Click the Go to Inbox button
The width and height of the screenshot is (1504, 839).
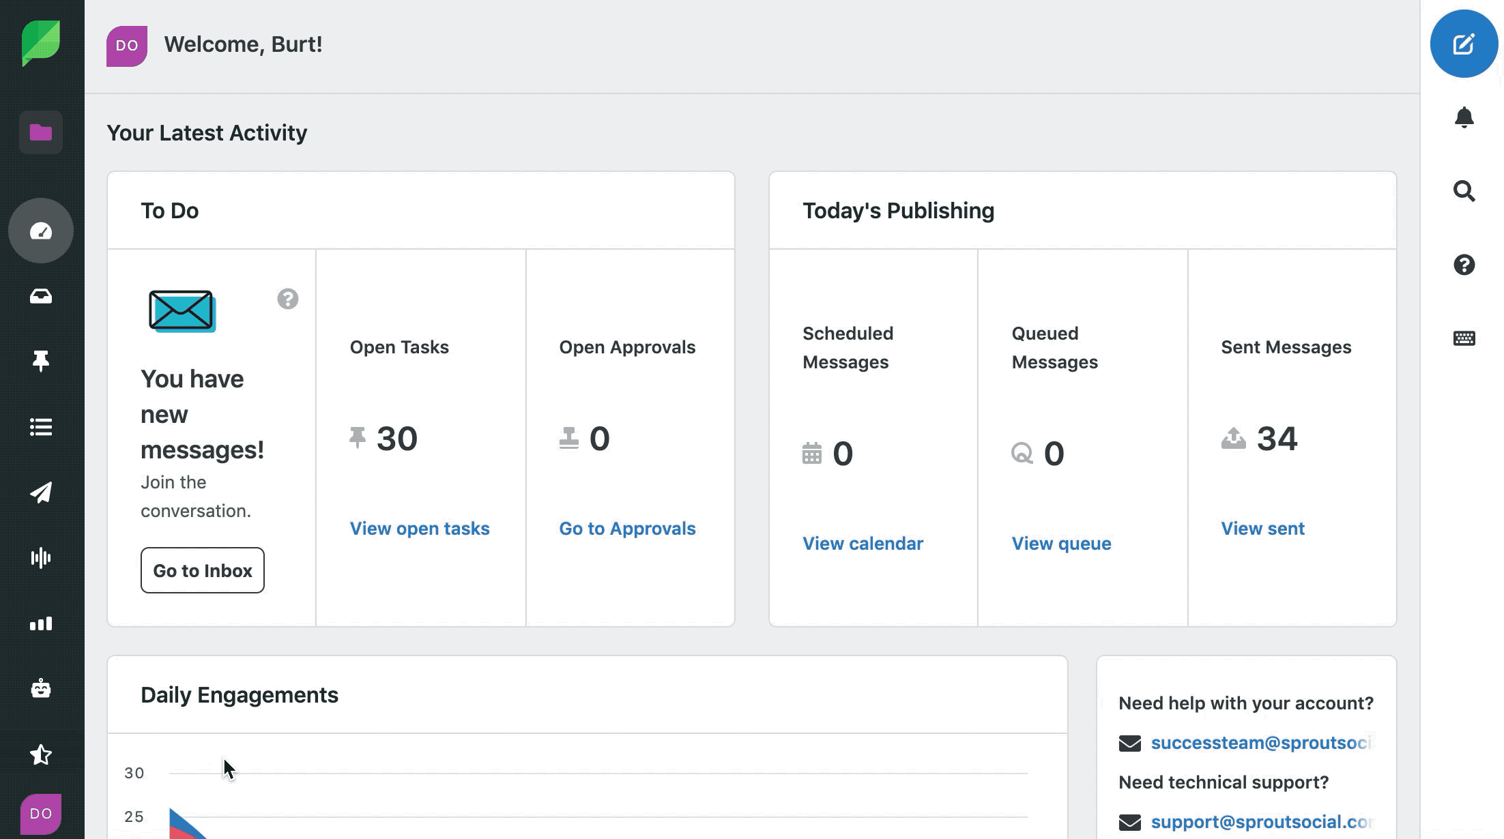point(203,570)
